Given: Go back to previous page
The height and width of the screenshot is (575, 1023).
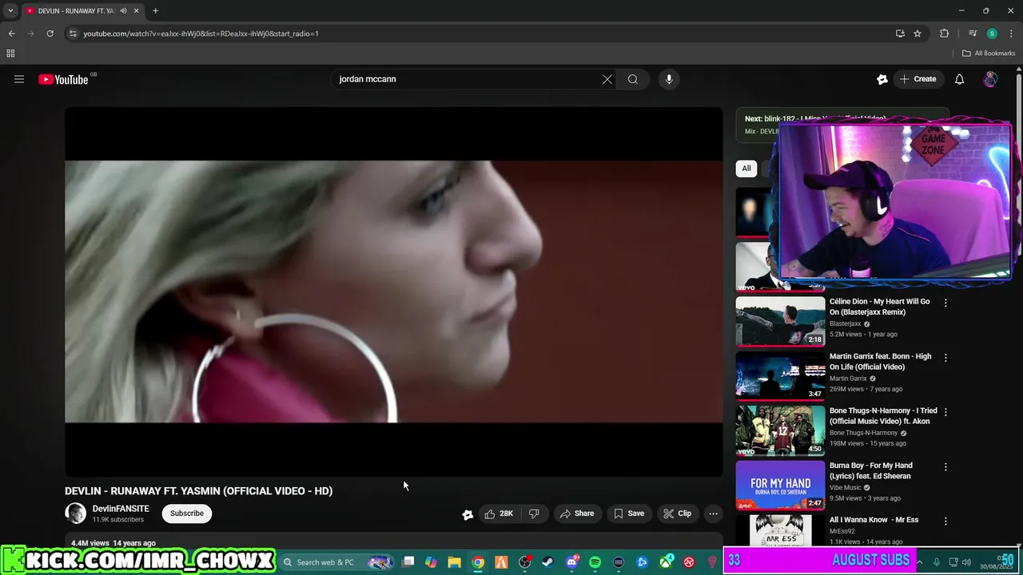Looking at the screenshot, I should pyautogui.click(x=11, y=34).
